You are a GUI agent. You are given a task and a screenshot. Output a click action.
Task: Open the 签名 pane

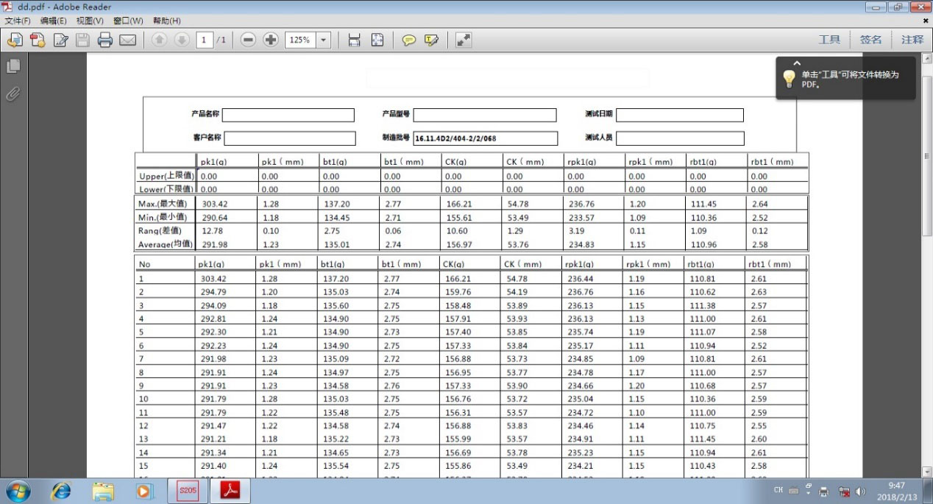pos(870,40)
